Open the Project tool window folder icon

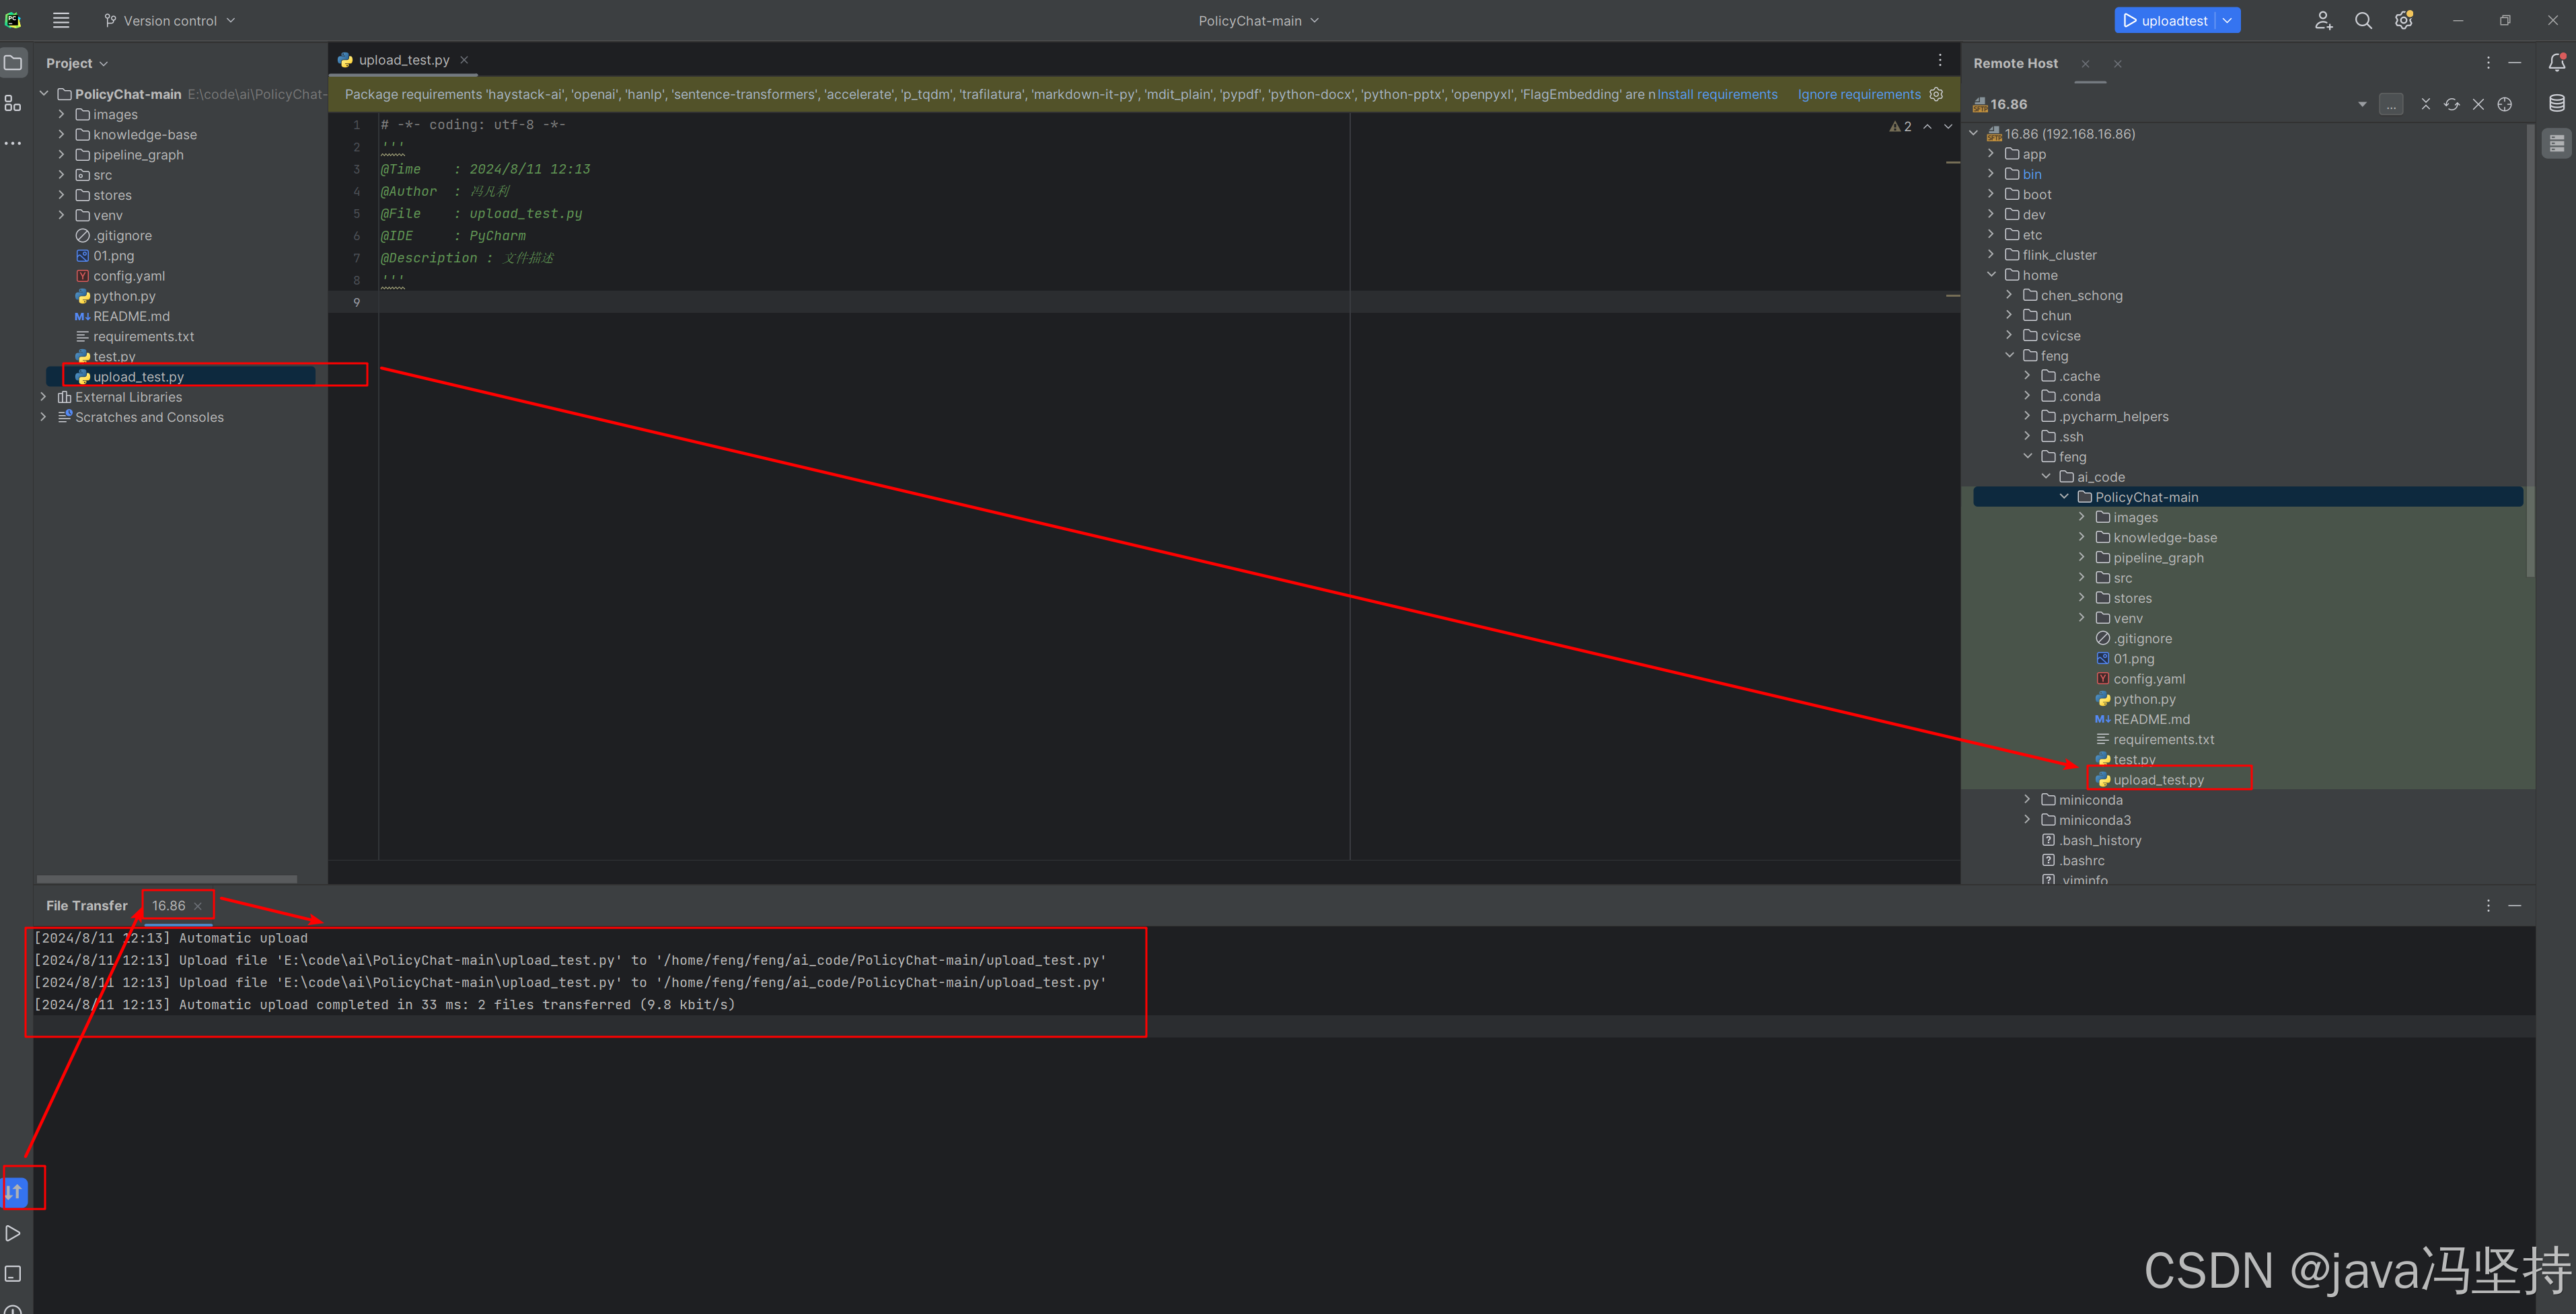[x=14, y=62]
